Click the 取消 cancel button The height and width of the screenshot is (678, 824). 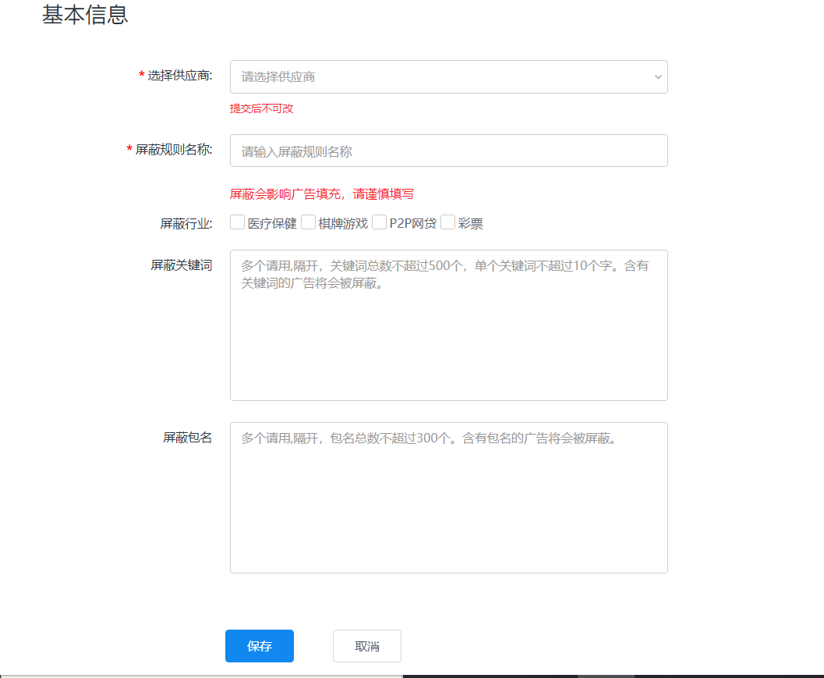[x=366, y=646]
